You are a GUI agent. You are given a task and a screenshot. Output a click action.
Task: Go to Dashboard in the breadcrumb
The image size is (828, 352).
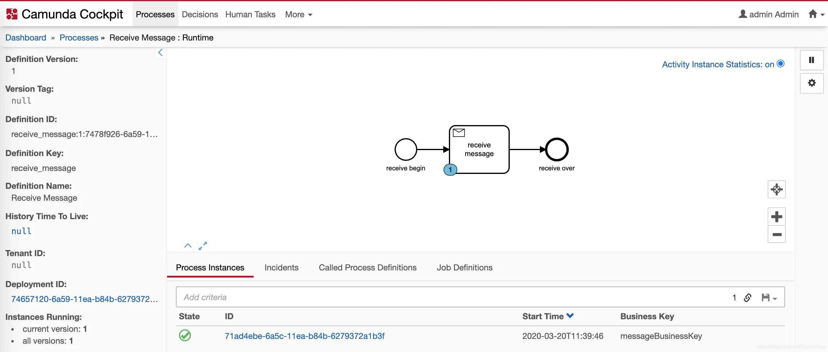tap(26, 38)
